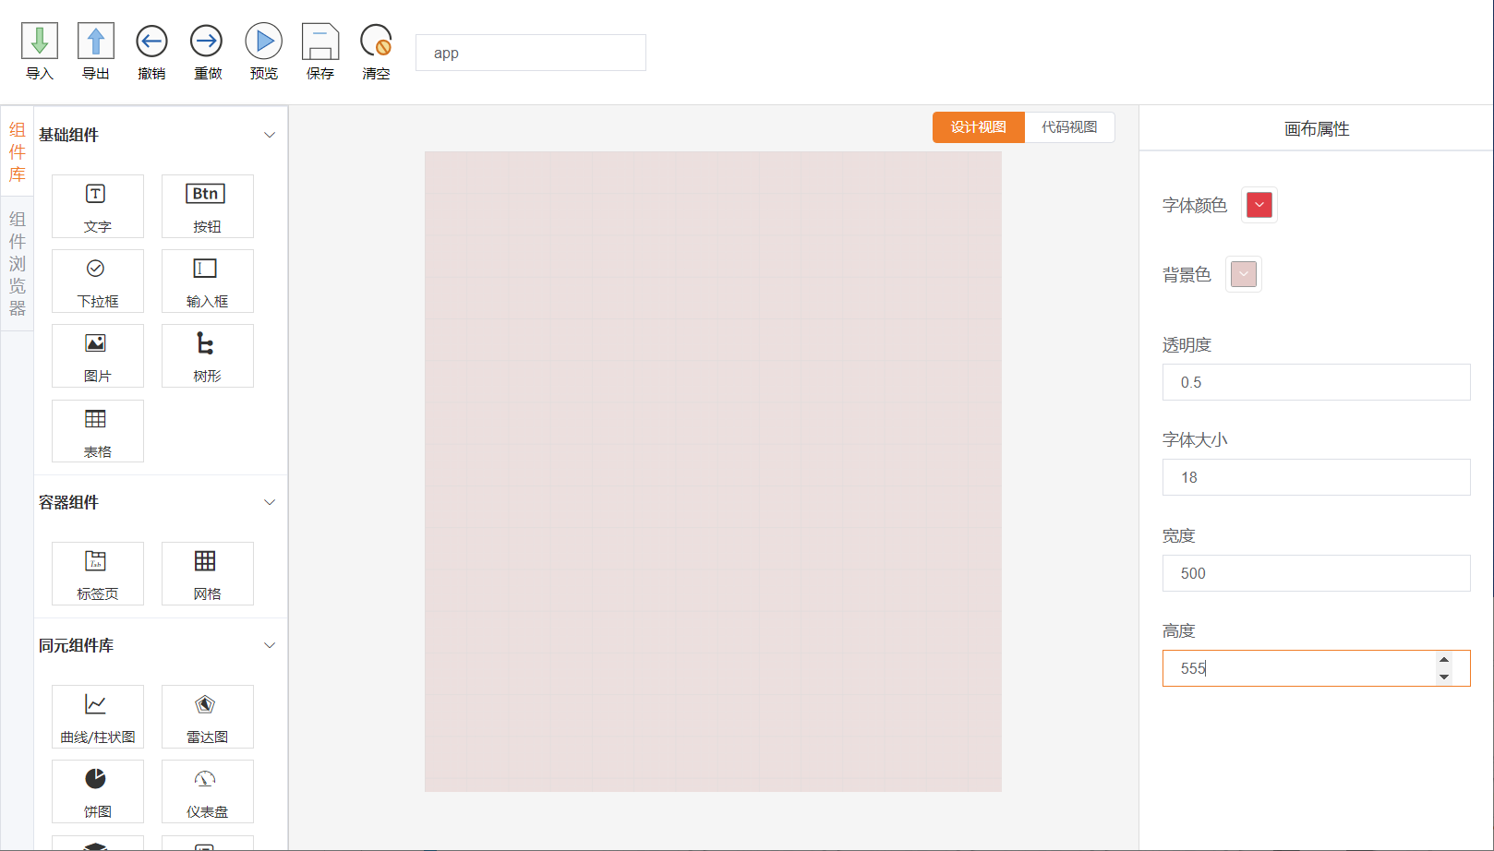Select the 饼图 pie chart component

(x=98, y=791)
